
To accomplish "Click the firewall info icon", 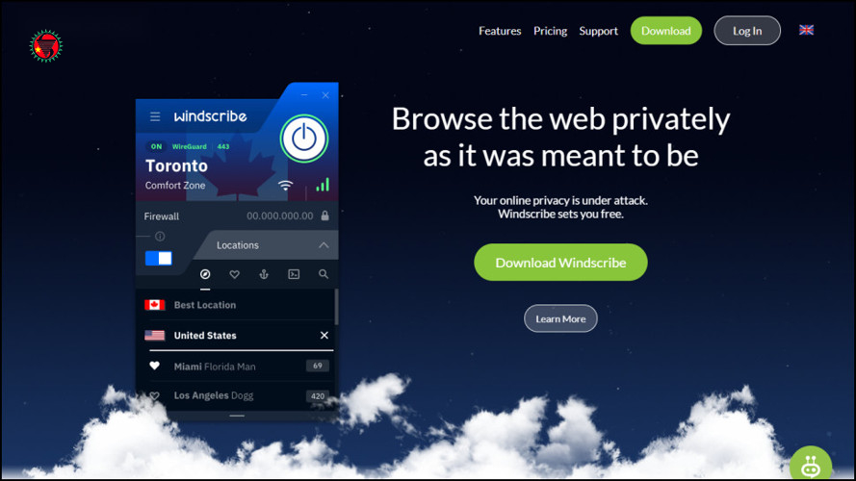I will click(x=160, y=236).
